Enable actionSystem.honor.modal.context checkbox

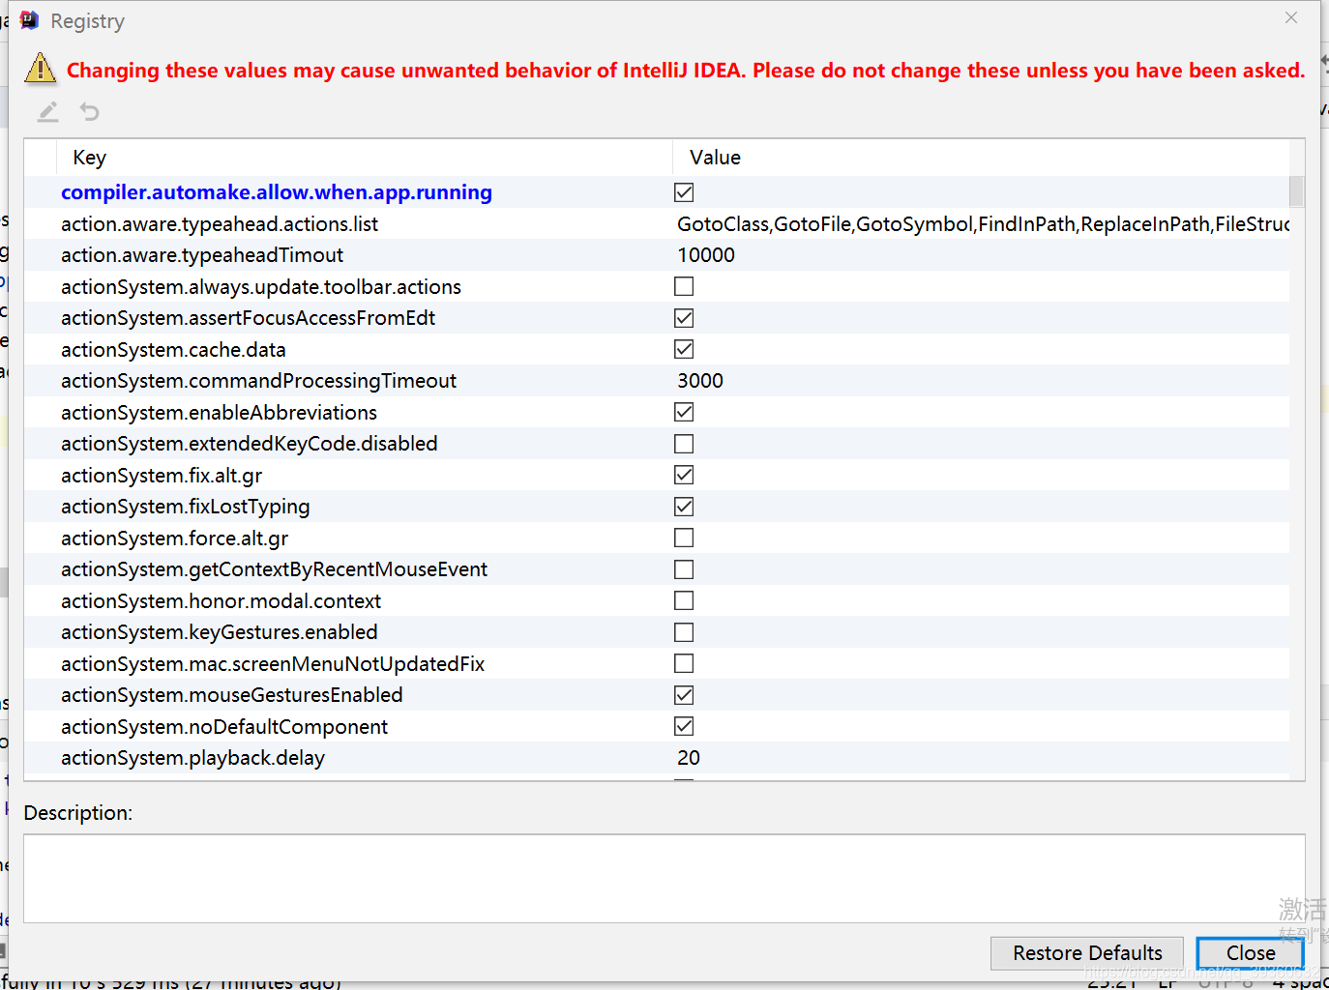click(x=684, y=600)
